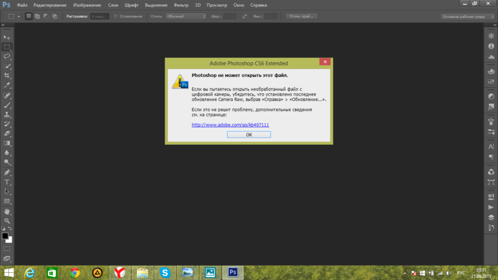Select the Brush tool
This screenshot has width=498, height=280.
7,105
